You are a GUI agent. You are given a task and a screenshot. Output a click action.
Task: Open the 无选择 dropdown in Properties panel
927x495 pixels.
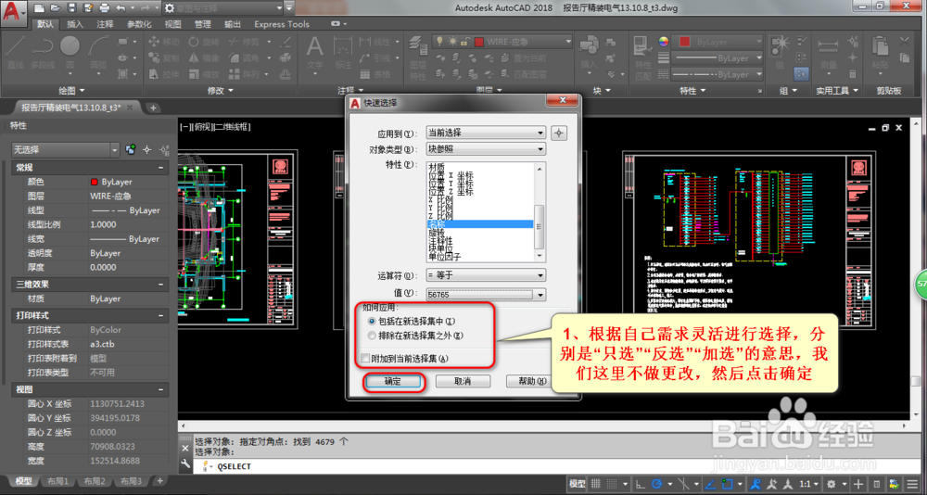tap(66, 150)
